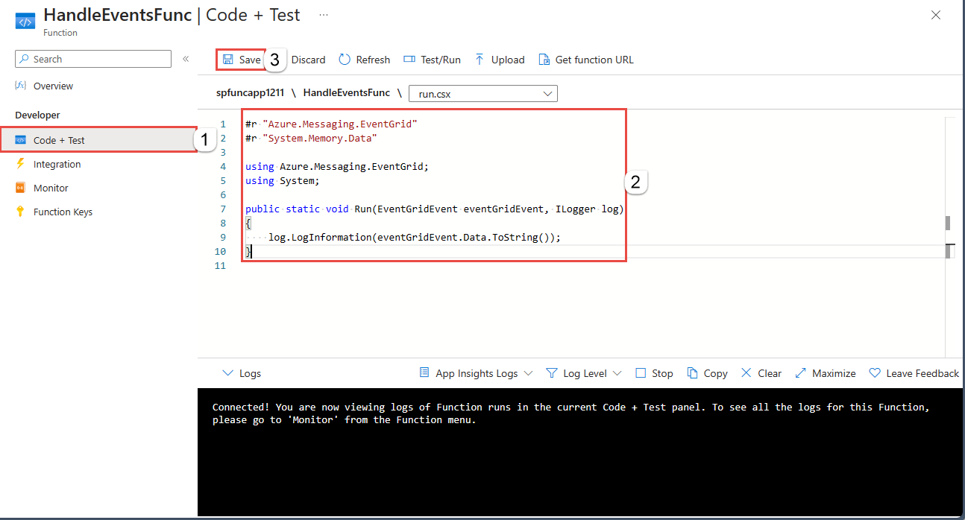Open App Insights Logs dropdown
The width and height of the screenshot is (965, 520).
pos(476,373)
